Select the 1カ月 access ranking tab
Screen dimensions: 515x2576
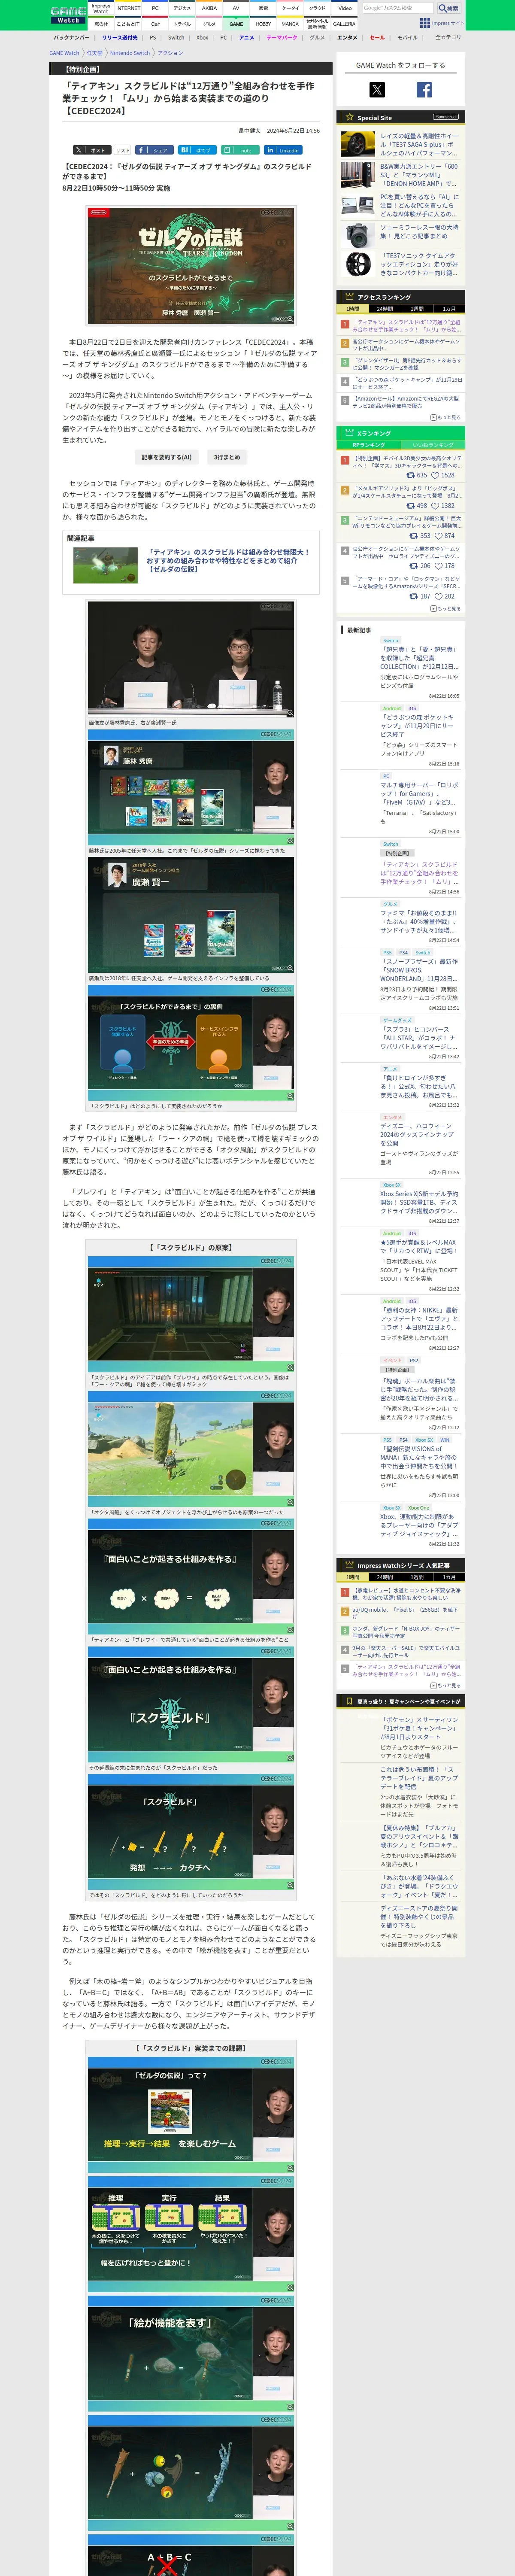tap(449, 309)
